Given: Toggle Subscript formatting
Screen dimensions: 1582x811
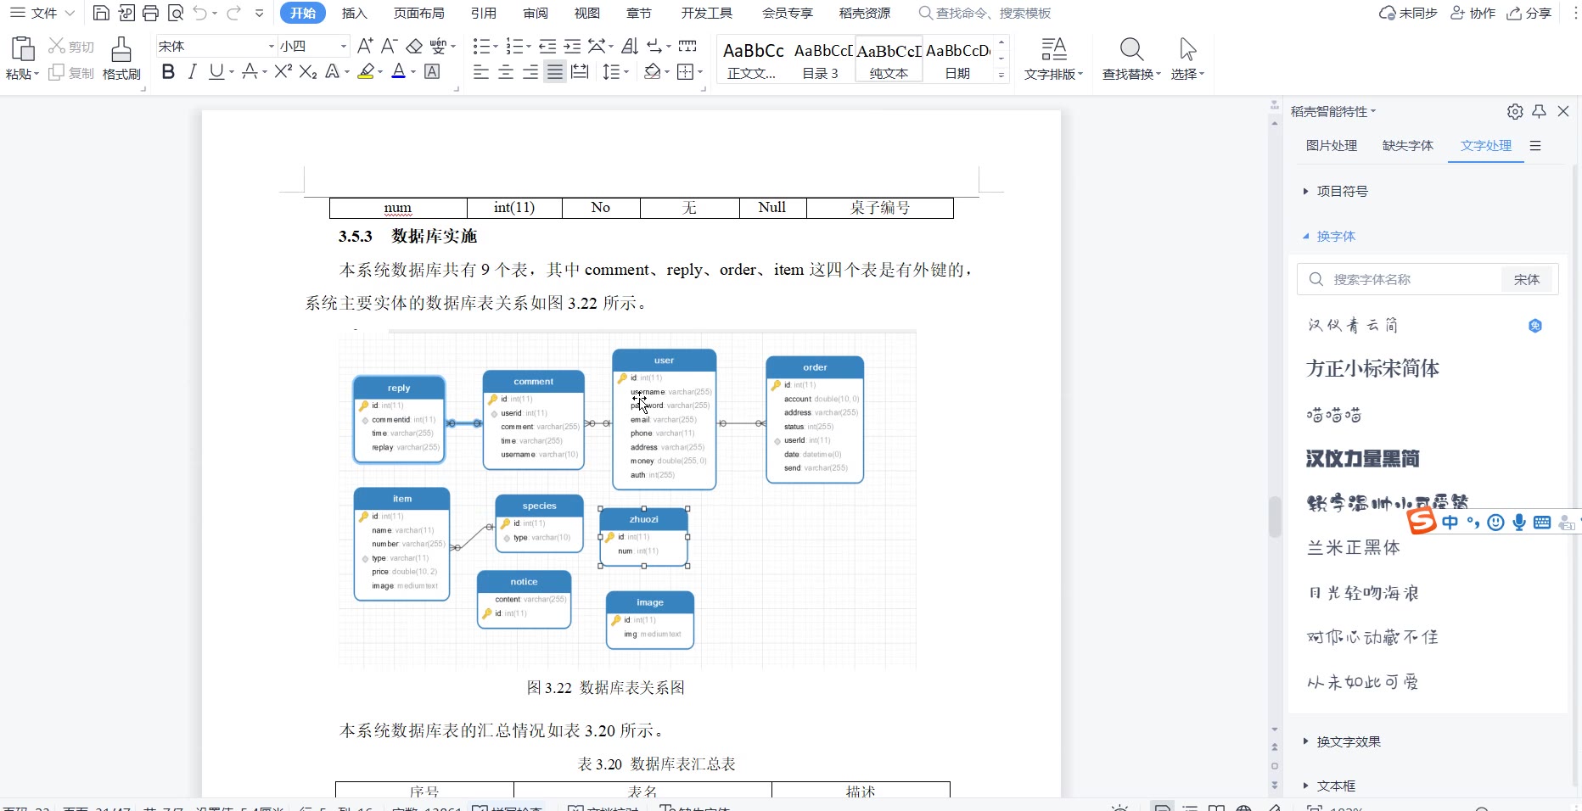Looking at the screenshot, I should pyautogui.click(x=308, y=72).
